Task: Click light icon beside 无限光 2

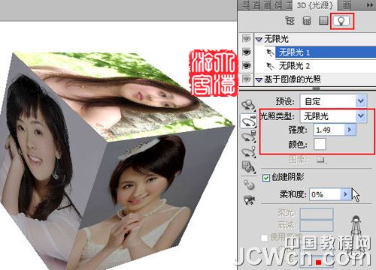Action: (270, 66)
